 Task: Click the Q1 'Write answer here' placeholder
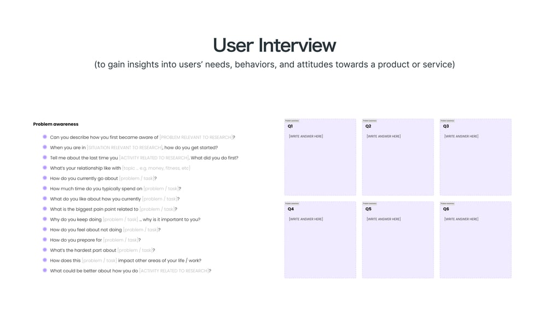pos(306,136)
